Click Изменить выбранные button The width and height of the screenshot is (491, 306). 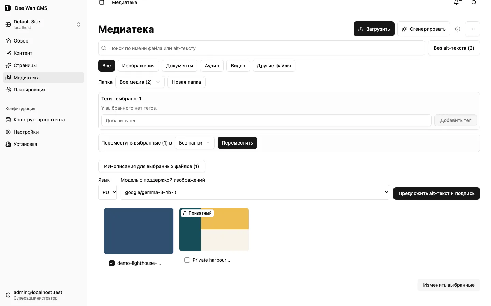coord(449,285)
